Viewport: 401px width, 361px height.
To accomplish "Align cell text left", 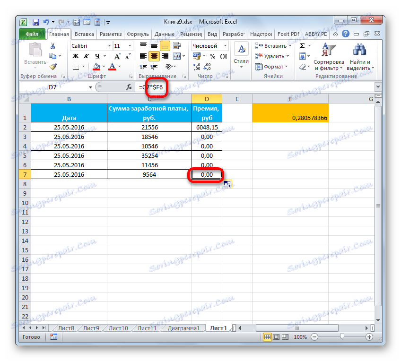I will point(143,56).
